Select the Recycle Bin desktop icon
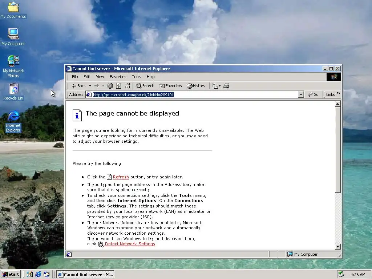Viewport: 372px width, 279px height. pos(13,92)
